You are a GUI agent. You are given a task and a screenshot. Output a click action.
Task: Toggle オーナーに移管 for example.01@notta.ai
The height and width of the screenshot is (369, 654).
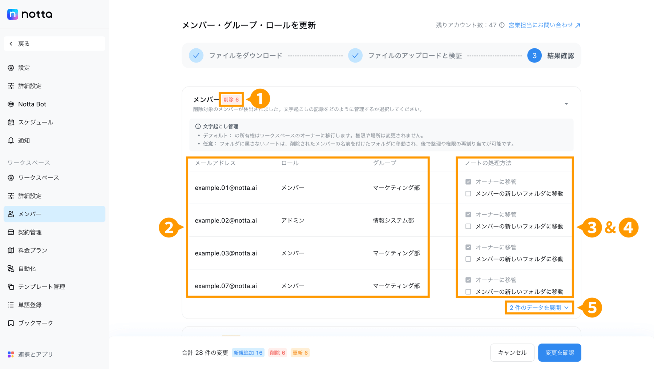pos(468,182)
